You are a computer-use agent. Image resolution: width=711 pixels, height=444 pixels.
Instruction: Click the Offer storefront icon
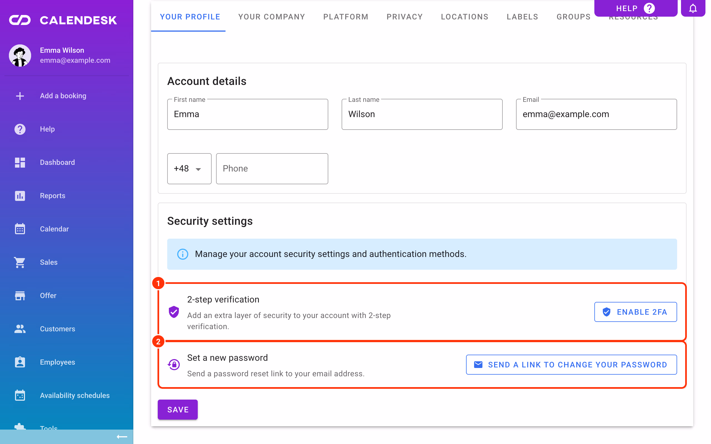click(20, 296)
